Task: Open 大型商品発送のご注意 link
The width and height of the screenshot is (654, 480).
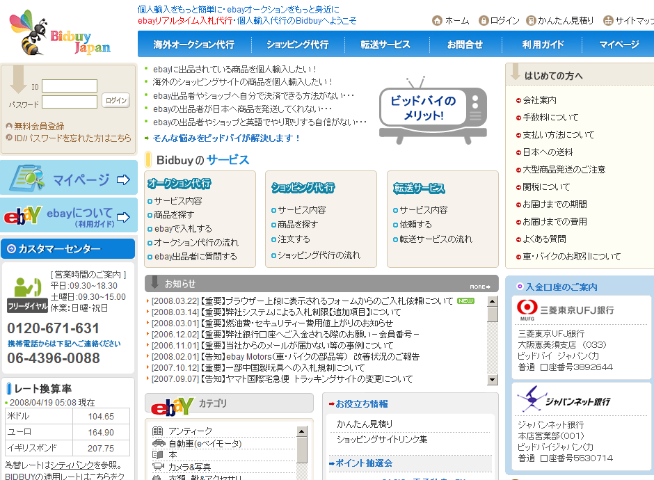Action: (x=564, y=170)
